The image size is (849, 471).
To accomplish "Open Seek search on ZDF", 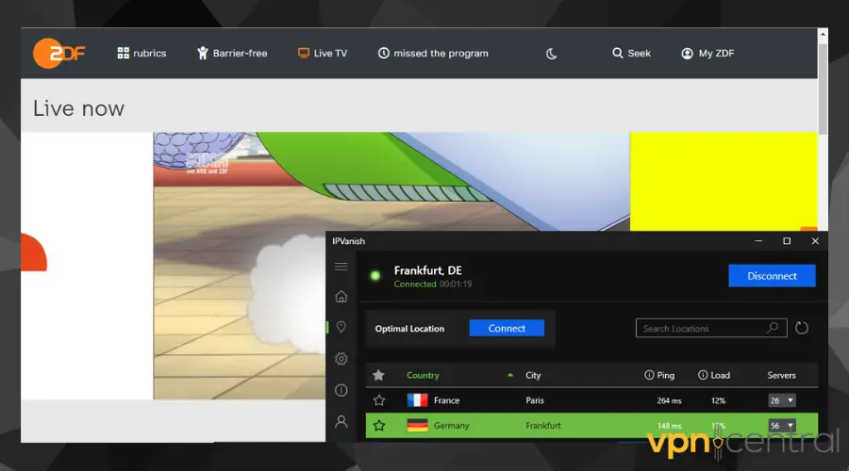I will pos(631,53).
